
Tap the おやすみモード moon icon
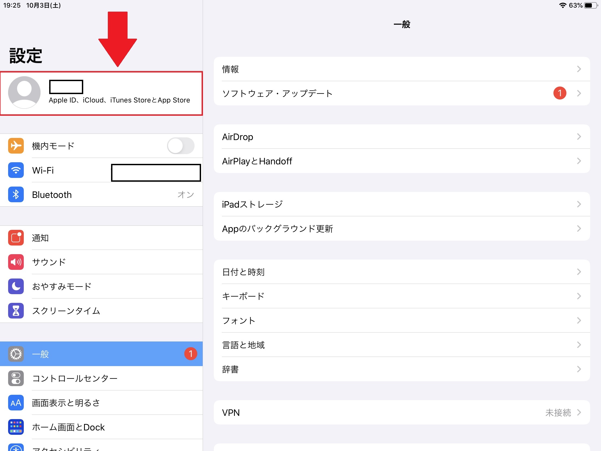pos(16,286)
